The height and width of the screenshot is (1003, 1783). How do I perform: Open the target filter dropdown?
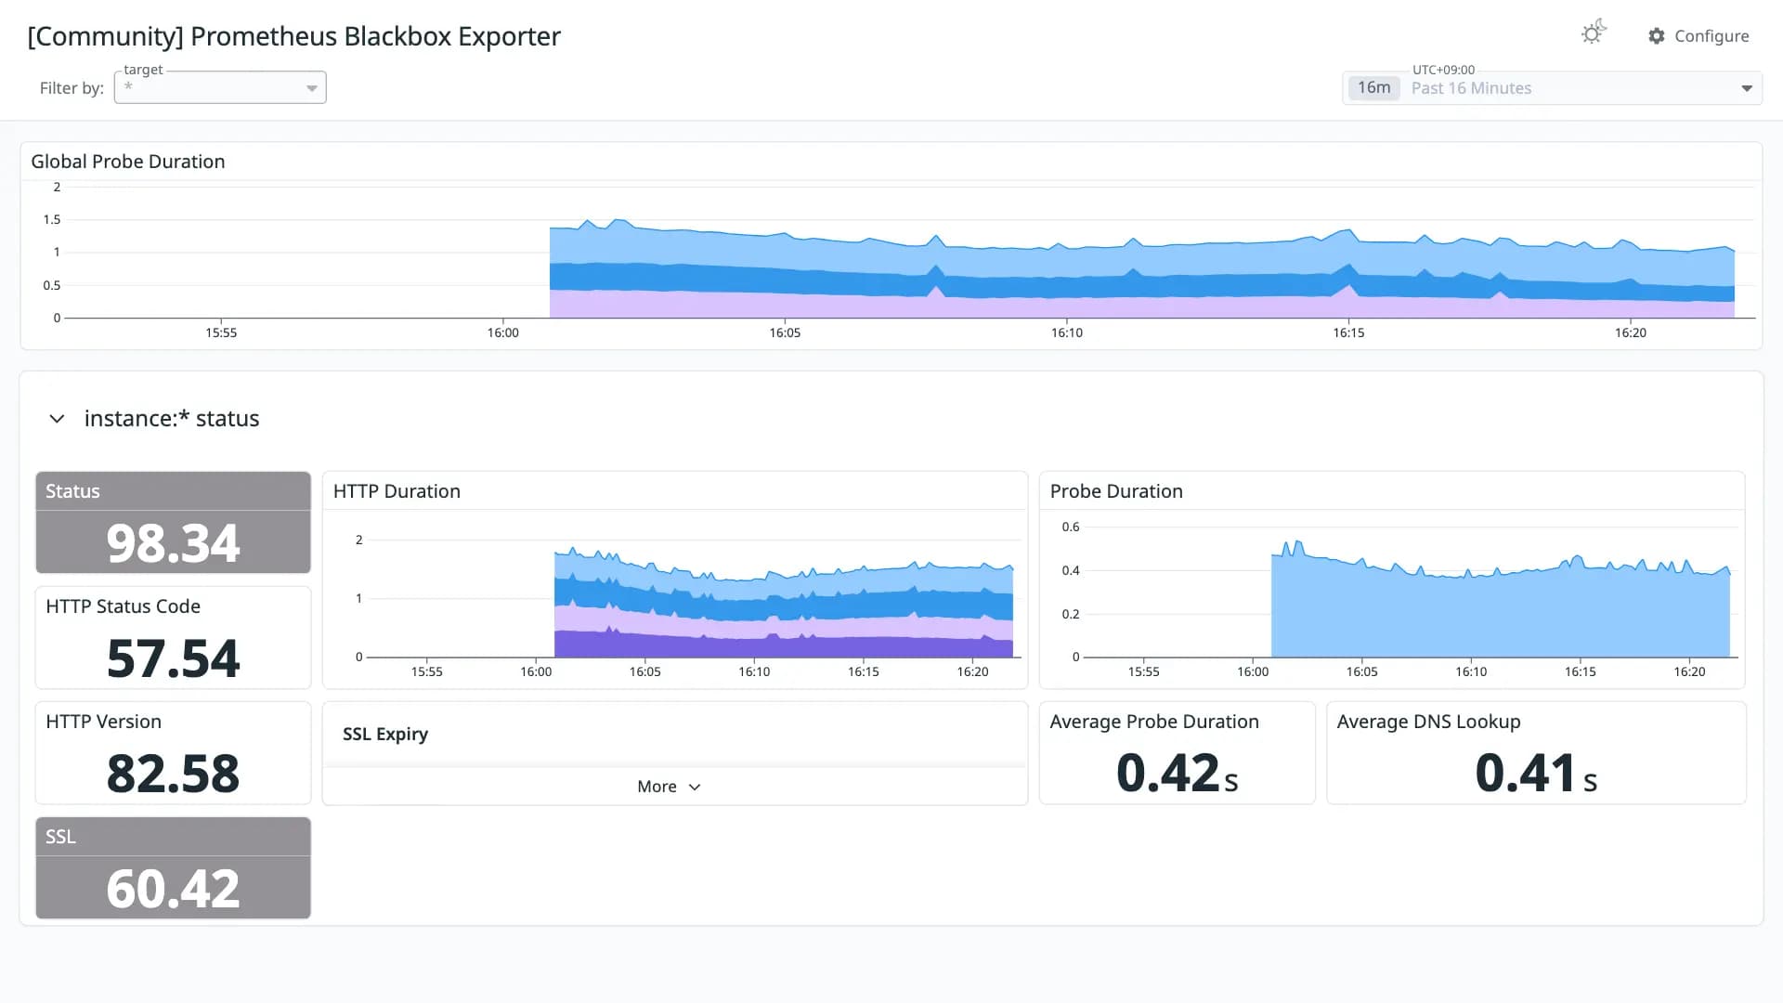[220, 87]
